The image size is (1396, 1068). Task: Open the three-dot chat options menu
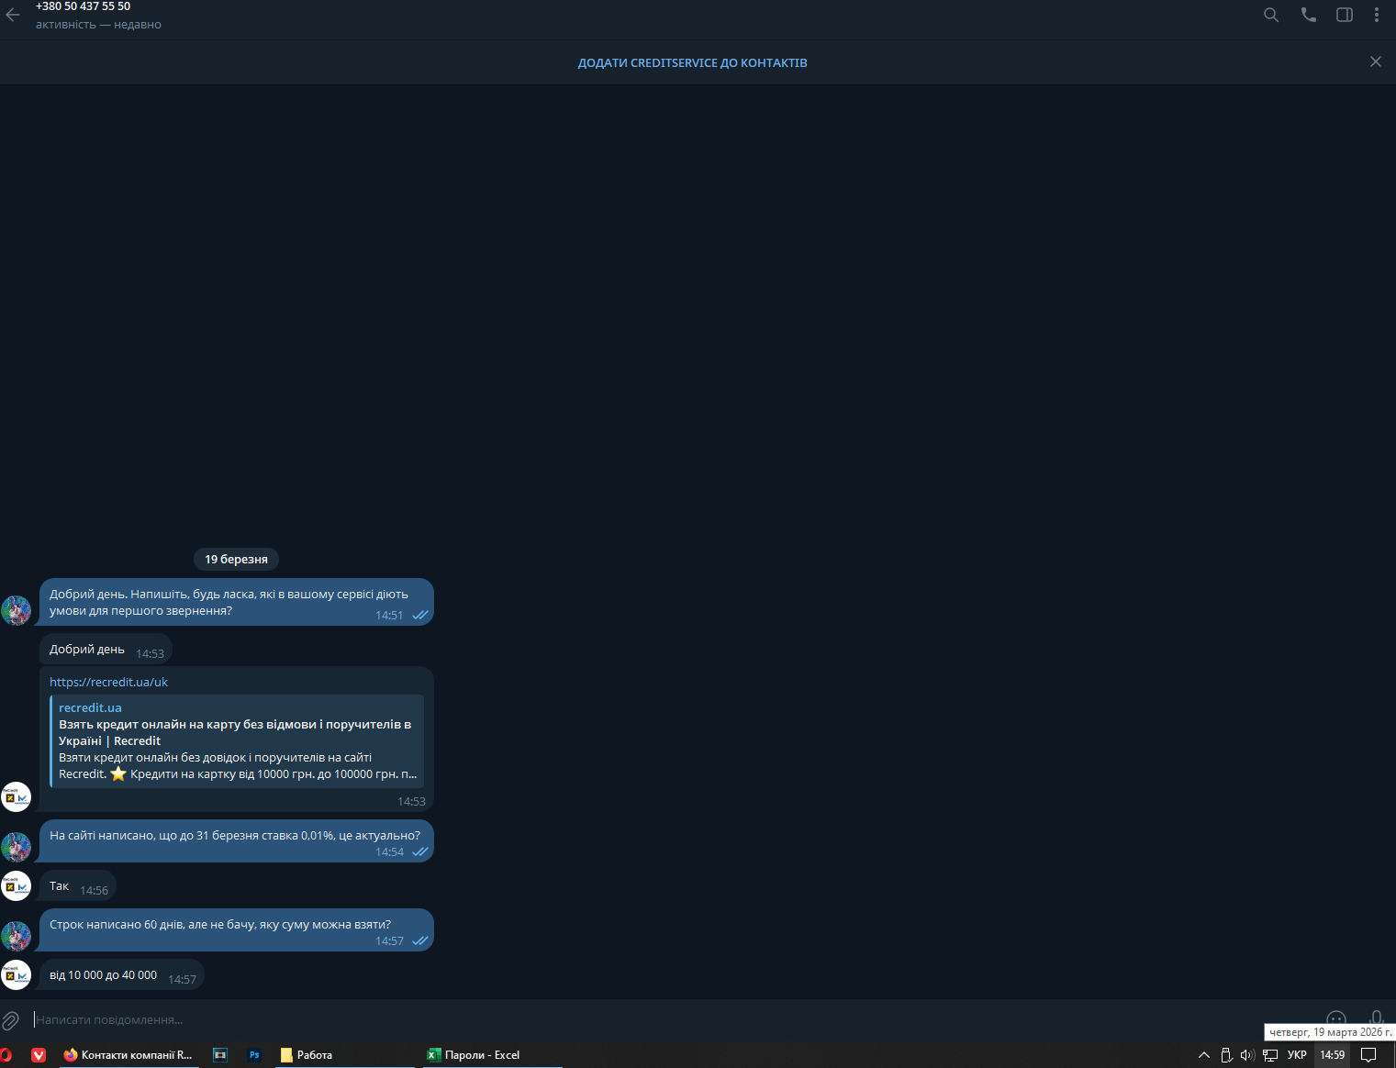[x=1377, y=15]
